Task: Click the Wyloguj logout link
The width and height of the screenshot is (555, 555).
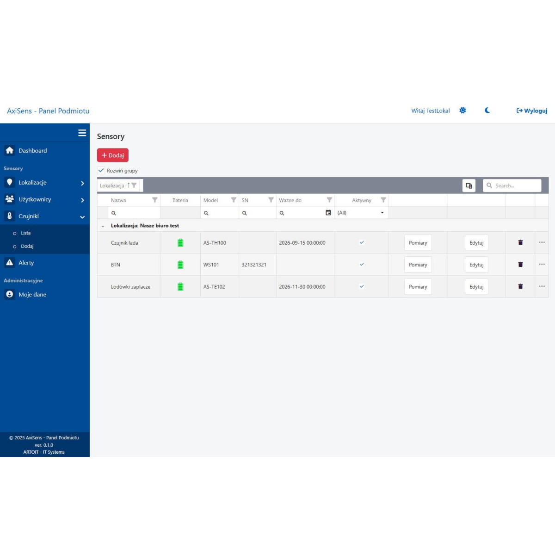Action: click(x=532, y=111)
